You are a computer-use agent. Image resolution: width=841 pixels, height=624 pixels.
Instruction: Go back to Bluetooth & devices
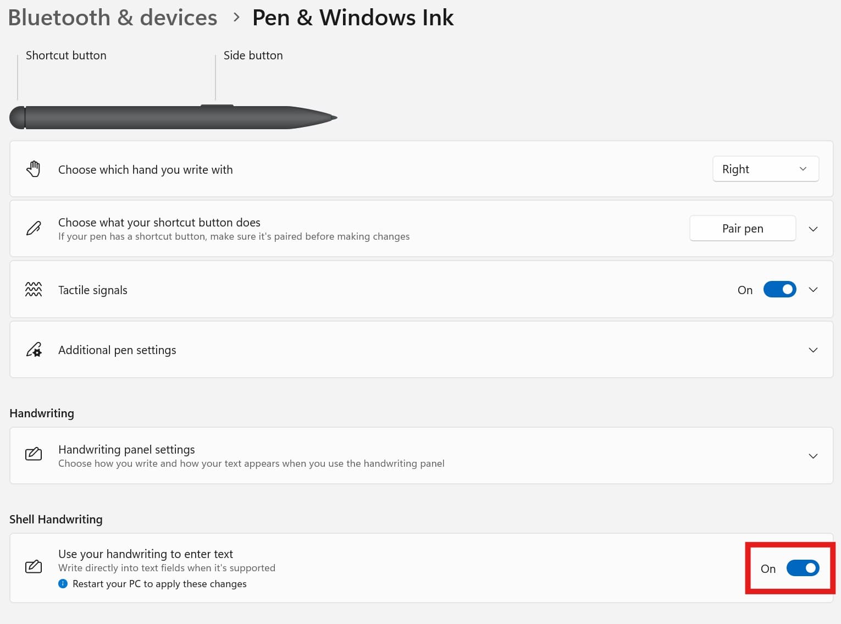[112, 17]
